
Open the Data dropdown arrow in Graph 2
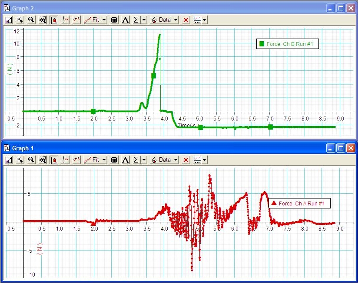click(x=176, y=20)
